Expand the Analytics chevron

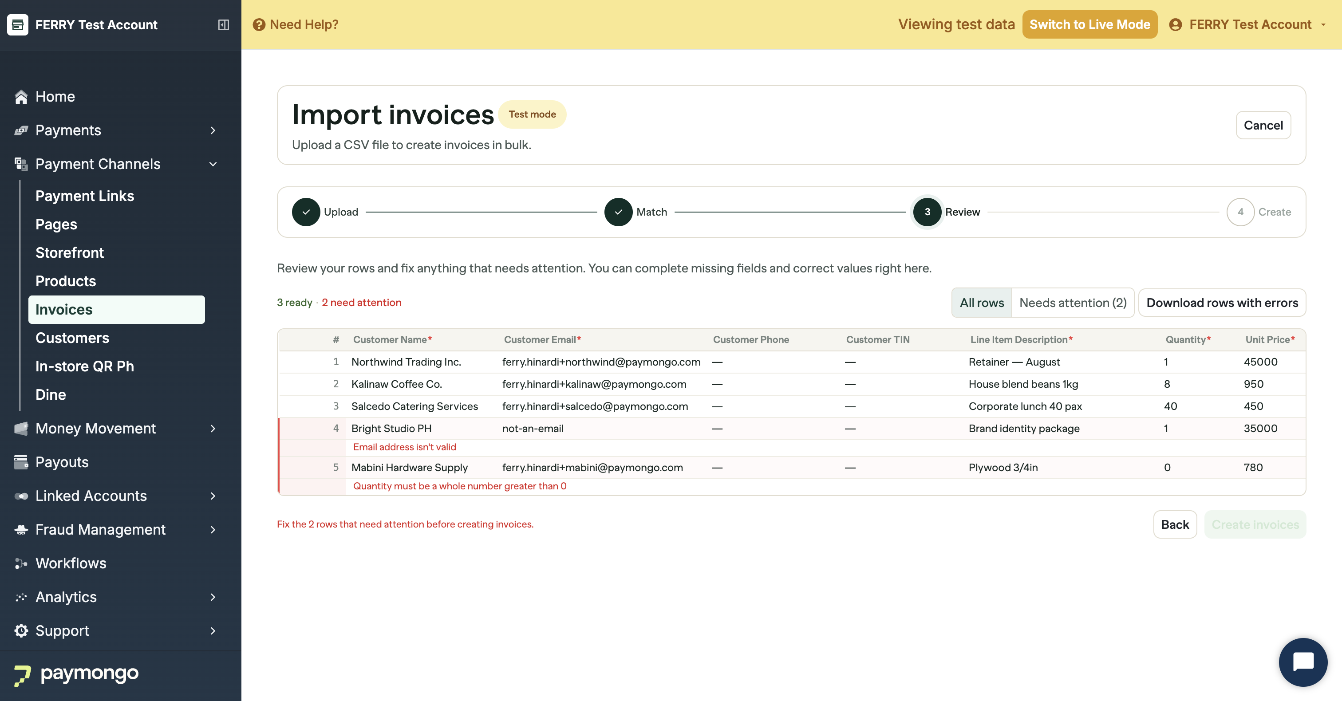point(213,597)
